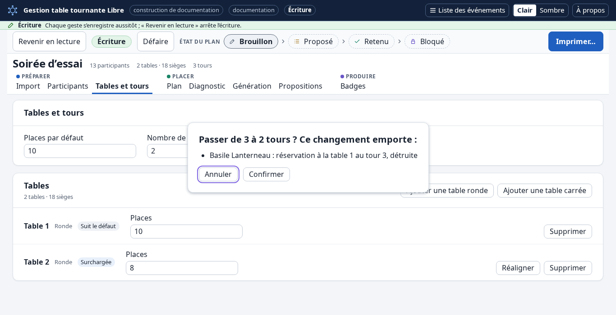Delete Table 1 with Supprimer
This screenshot has width=616, height=315.
[x=568, y=231]
